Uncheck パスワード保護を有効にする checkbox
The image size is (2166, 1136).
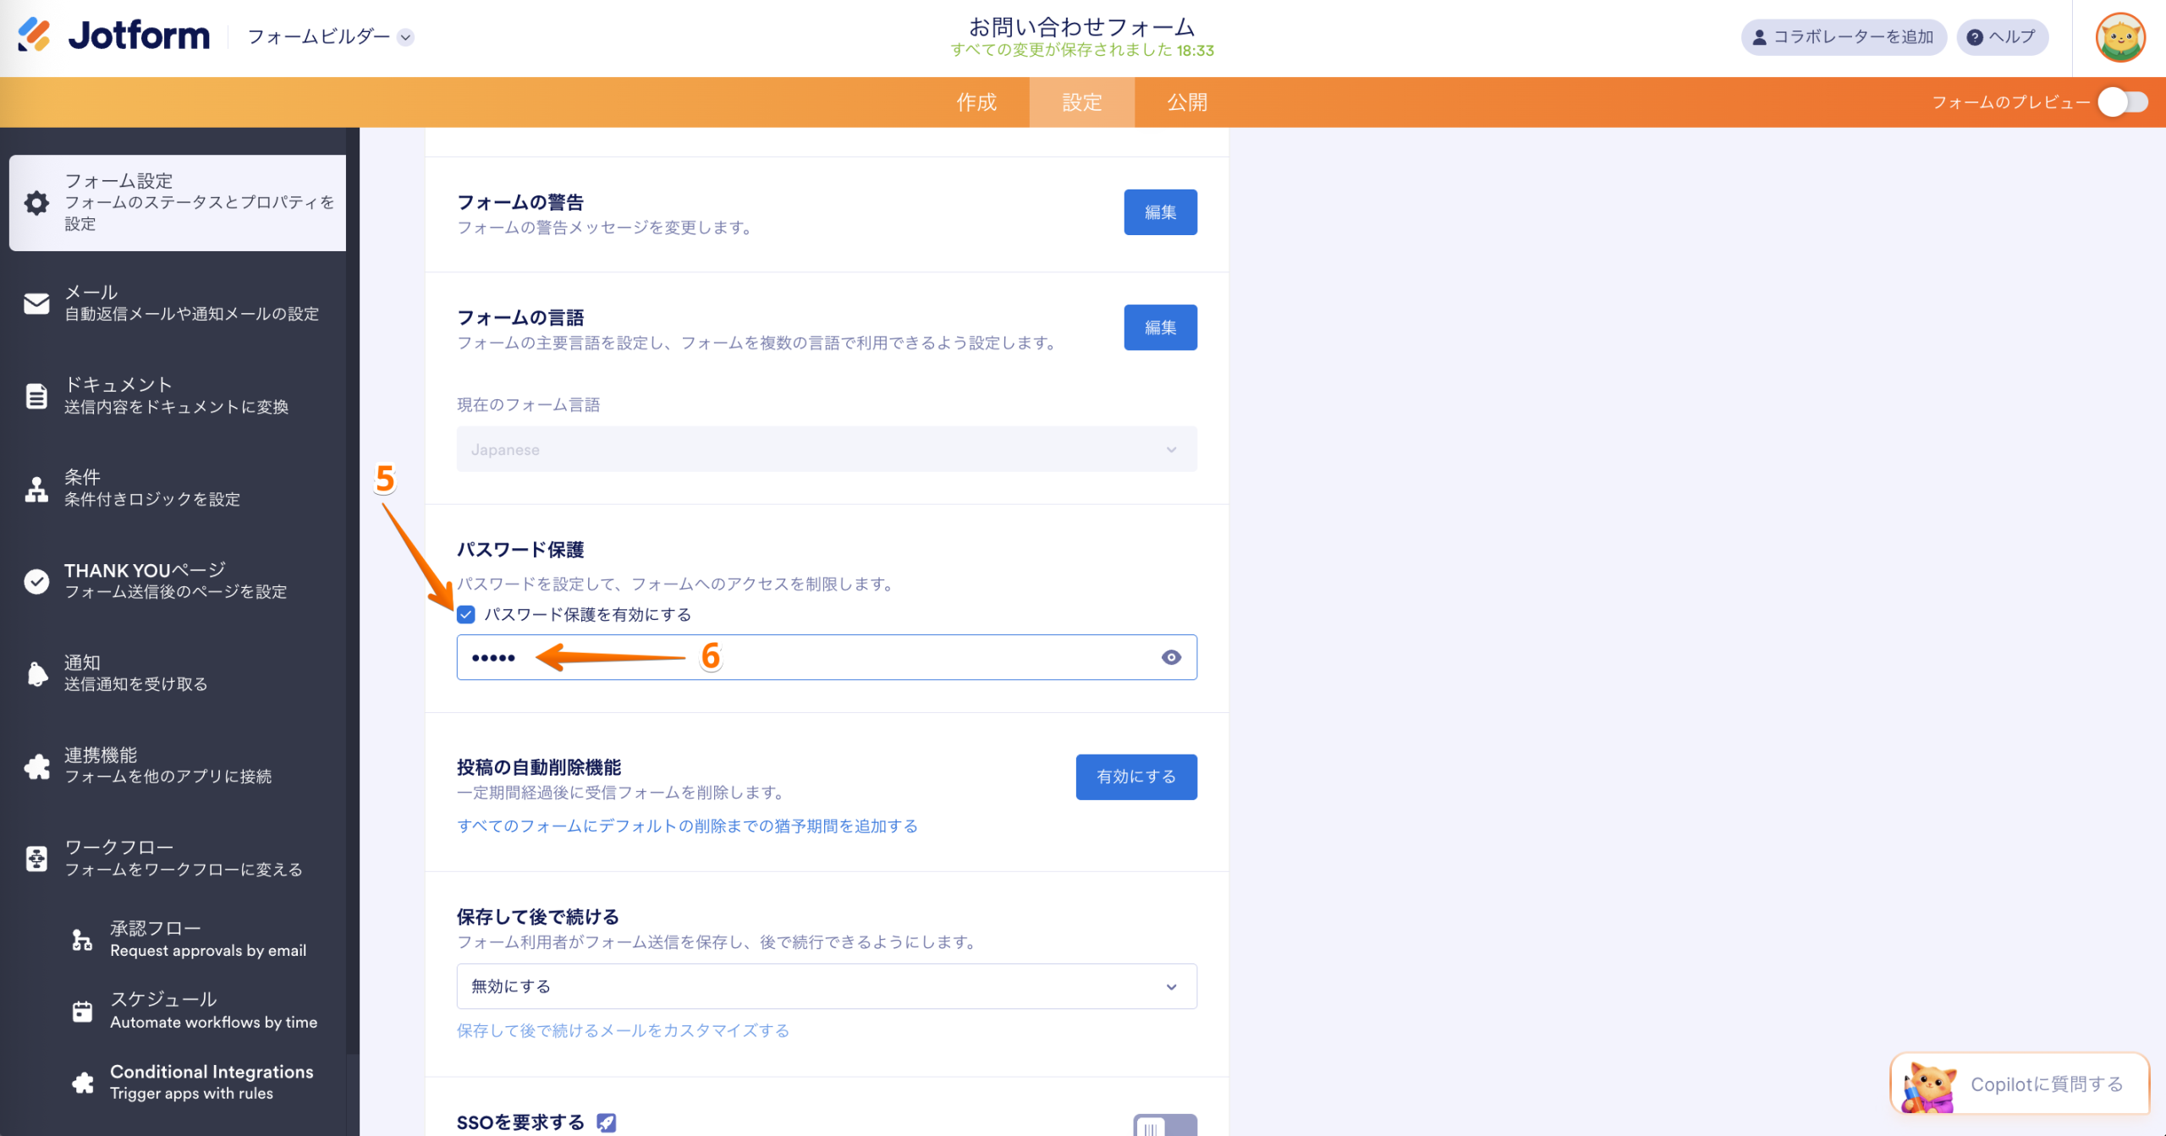[465, 615]
